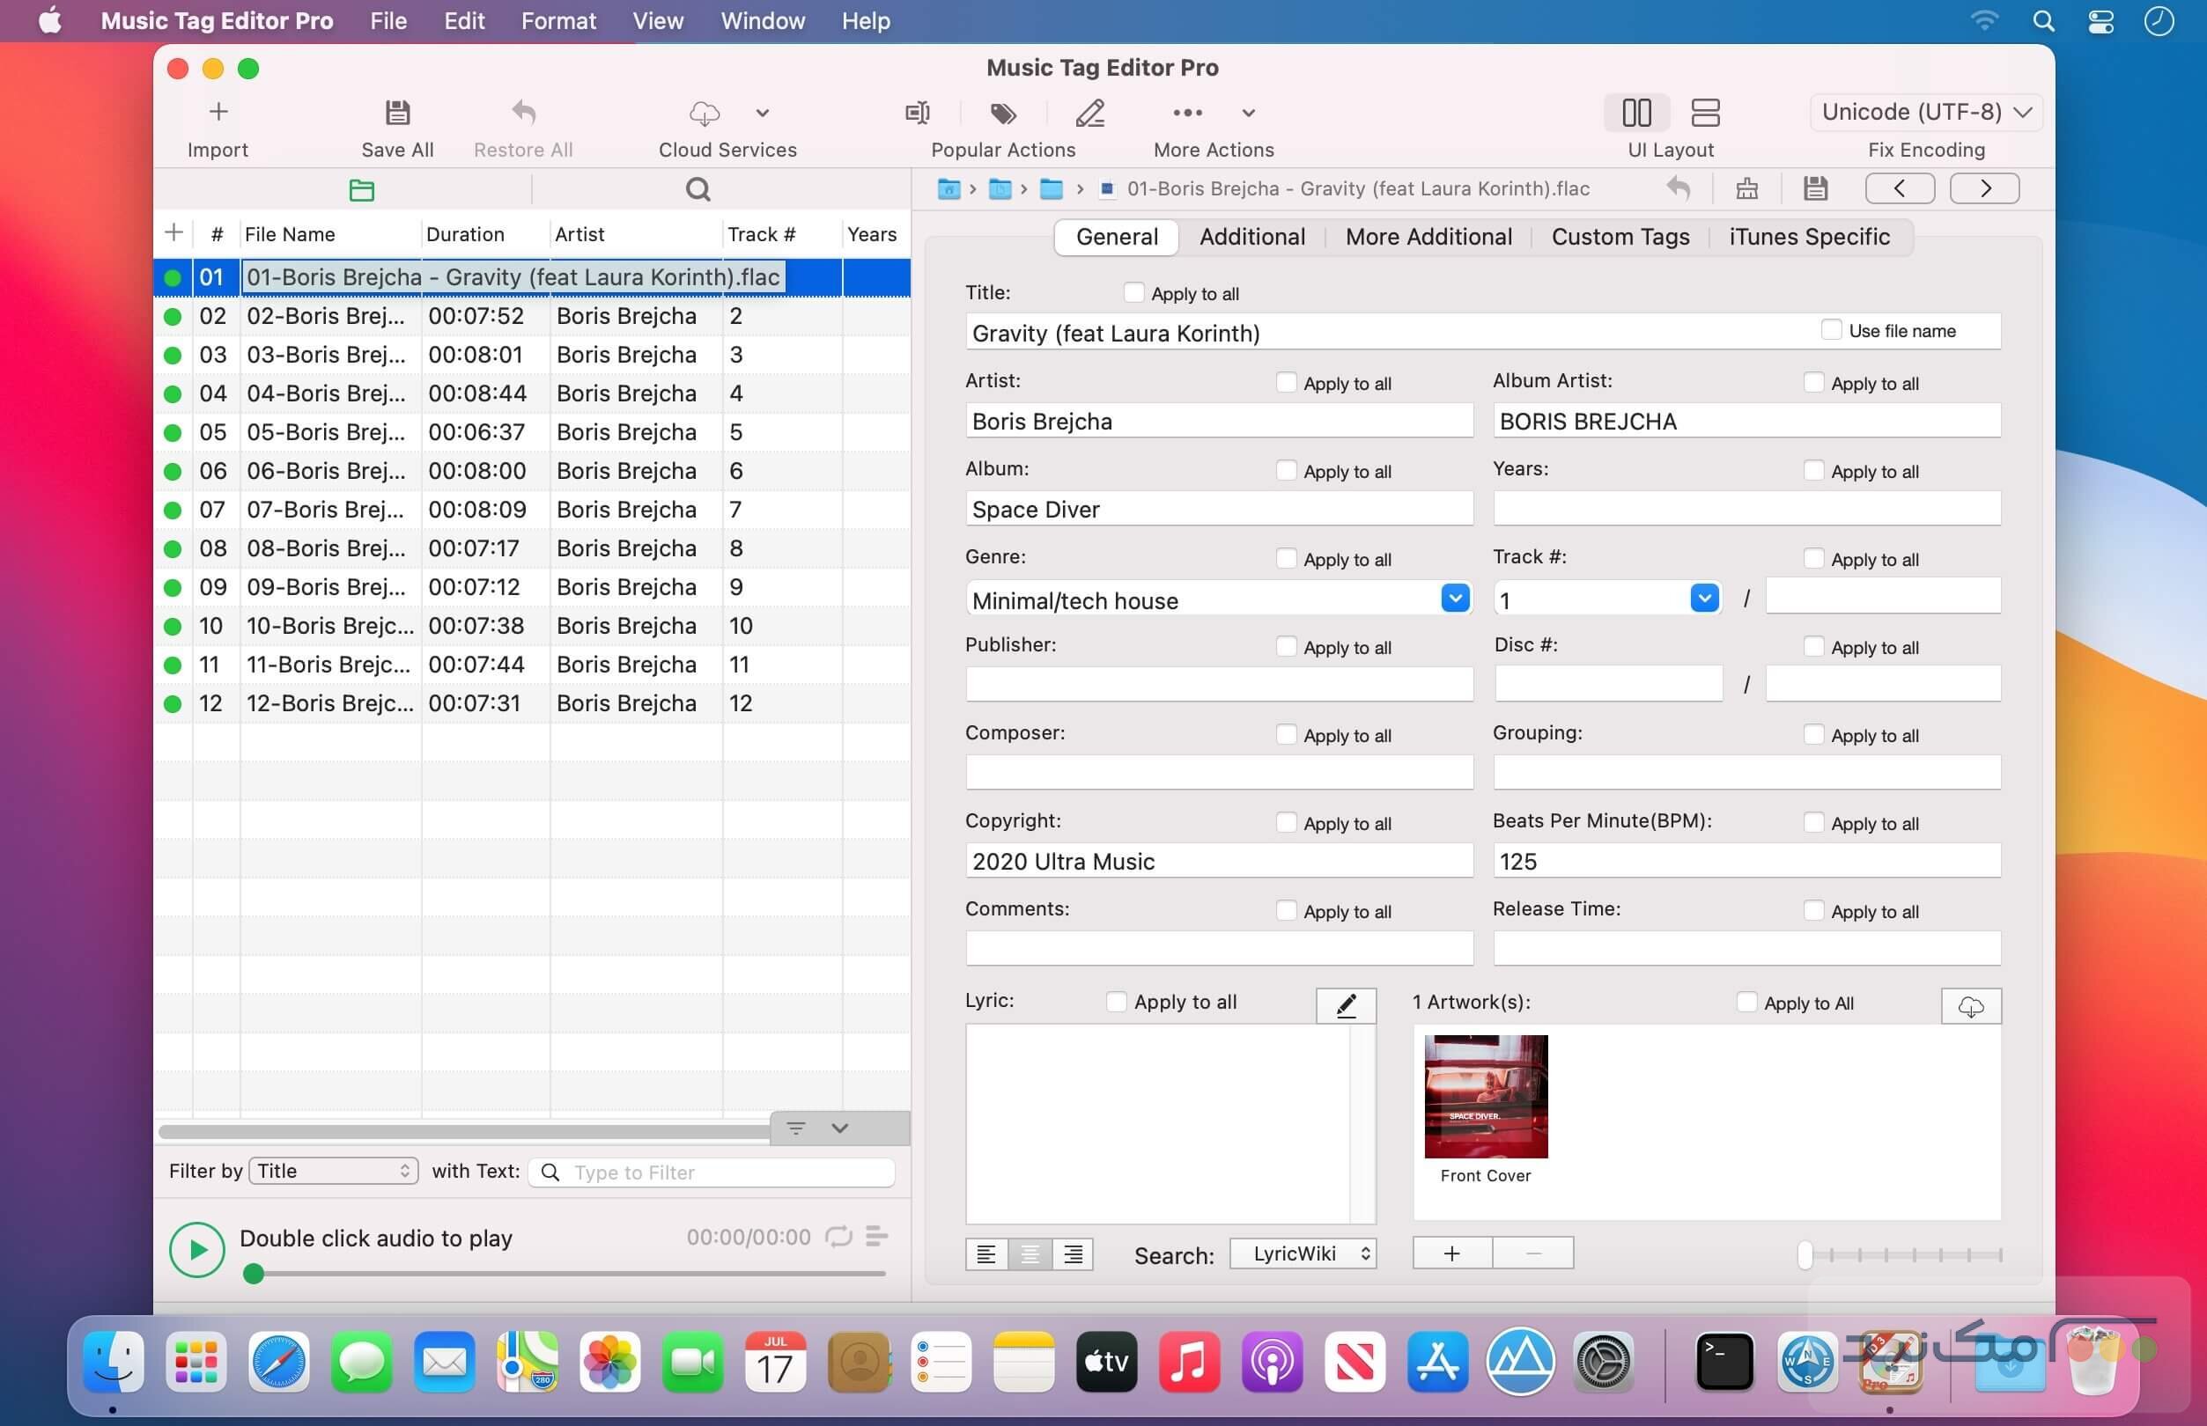The height and width of the screenshot is (1426, 2207).
Task: Open the Format menu
Action: (558, 20)
